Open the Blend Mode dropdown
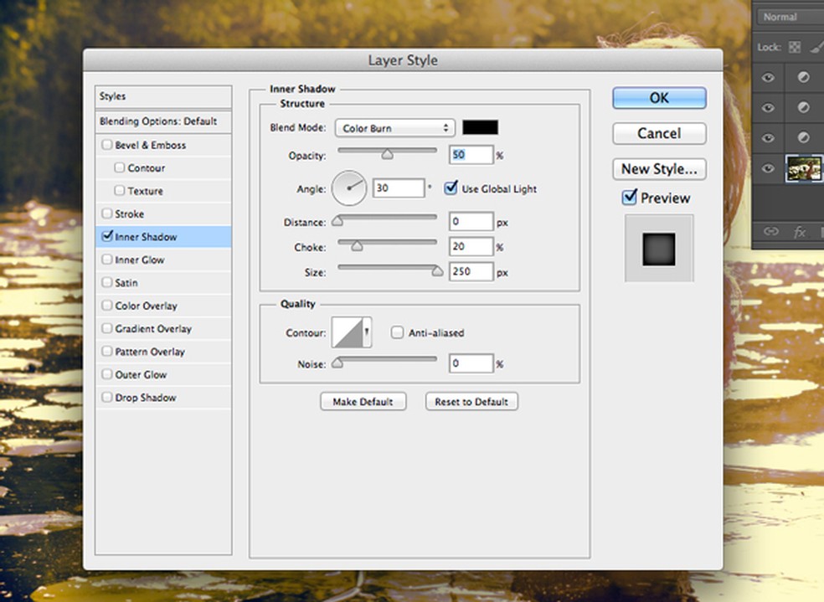Viewport: 824px width, 602px height. (x=394, y=128)
